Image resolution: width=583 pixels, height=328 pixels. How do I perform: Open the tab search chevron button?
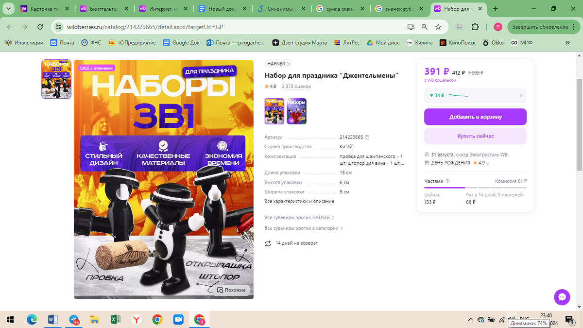pyautogui.click(x=8, y=9)
